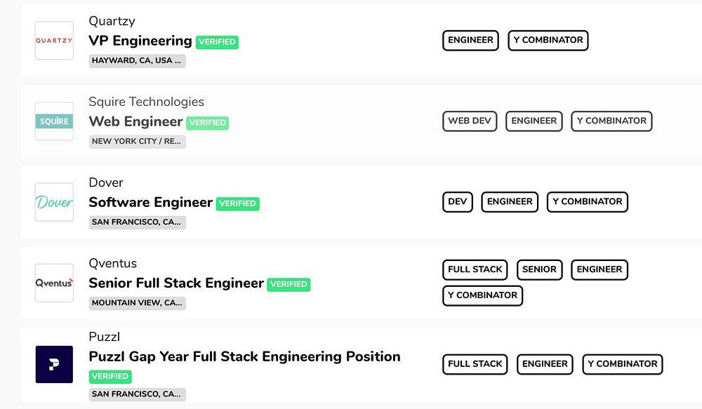Click ENGINEER tag on Puzzl listing
Screen dimensions: 702x409
tap(545, 364)
